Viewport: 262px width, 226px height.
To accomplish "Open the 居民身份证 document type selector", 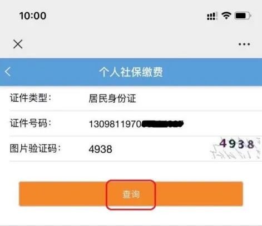I will click(112, 98).
